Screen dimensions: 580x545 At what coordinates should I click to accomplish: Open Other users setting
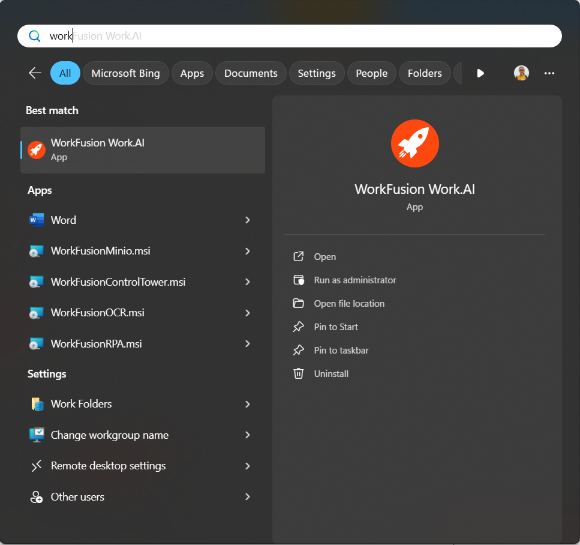[143, 497]
